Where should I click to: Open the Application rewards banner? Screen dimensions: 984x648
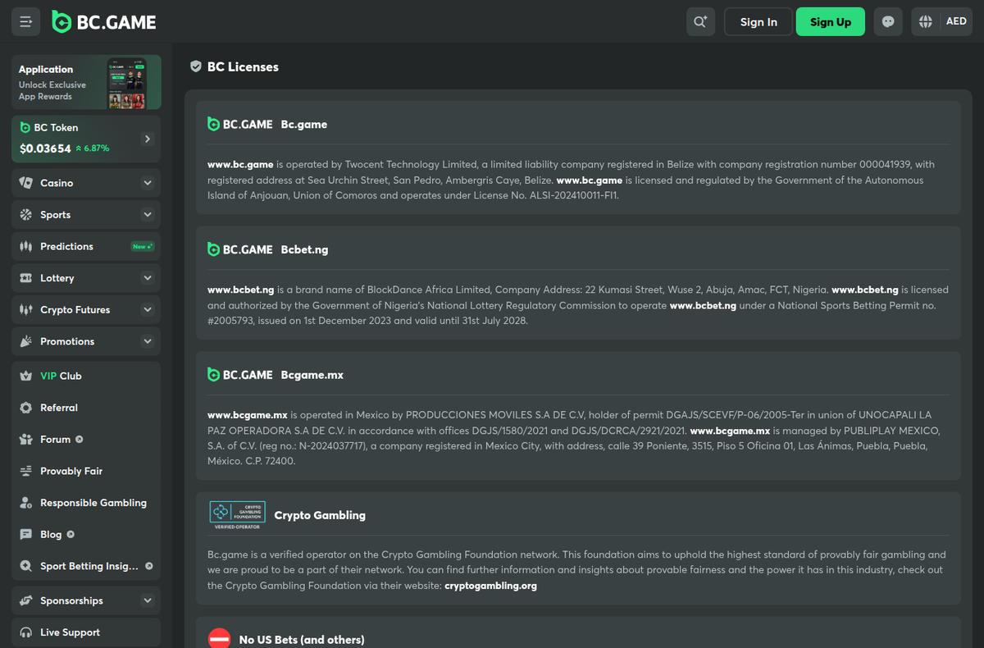point(86,82)
